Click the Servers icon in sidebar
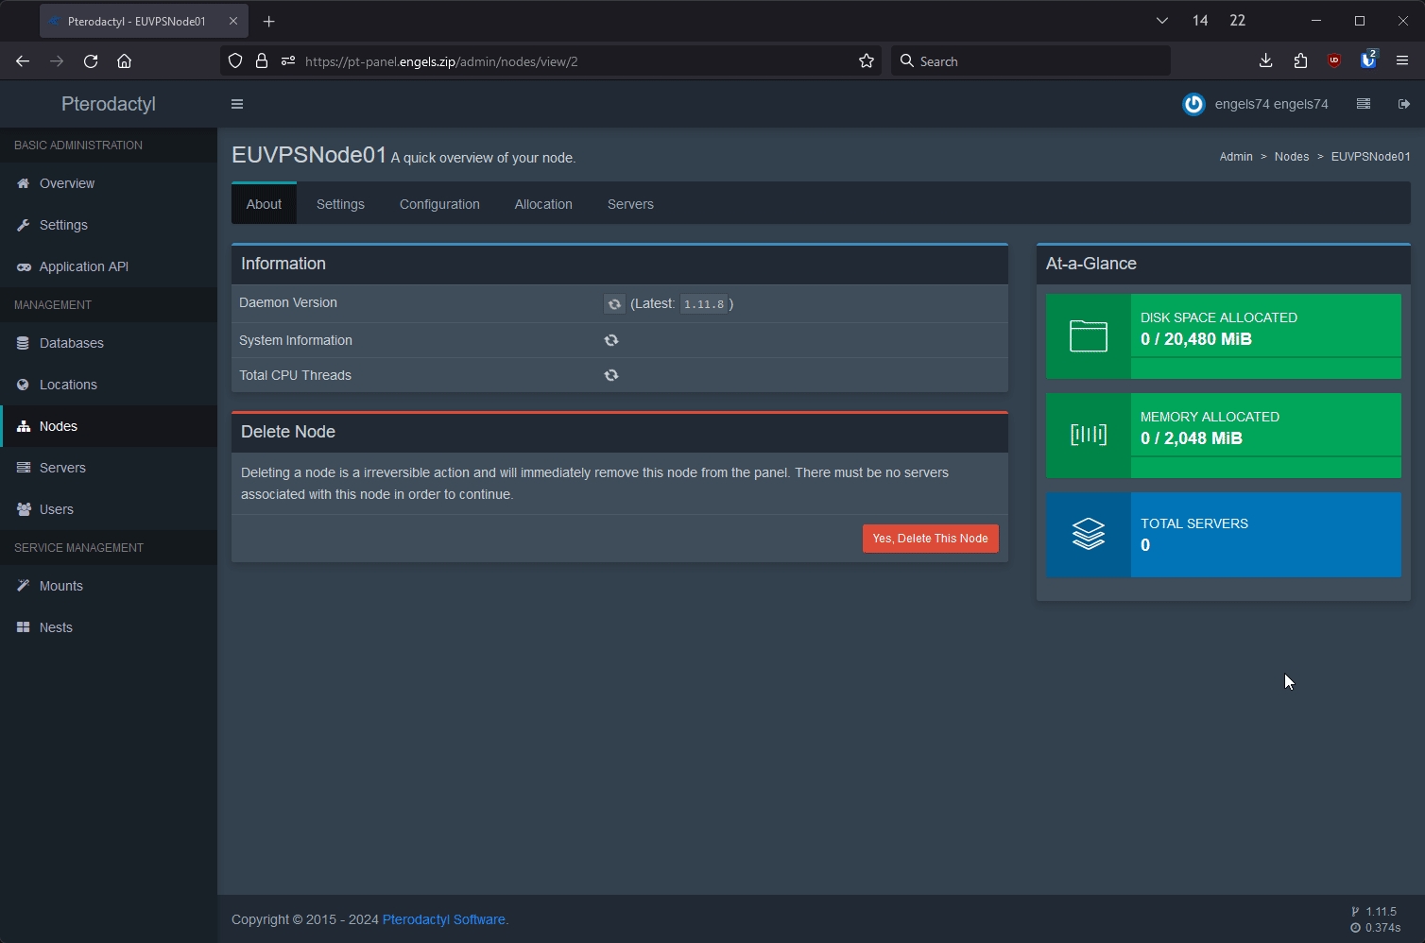Viewport: 1425px width, 943px height. coord(23,468)
